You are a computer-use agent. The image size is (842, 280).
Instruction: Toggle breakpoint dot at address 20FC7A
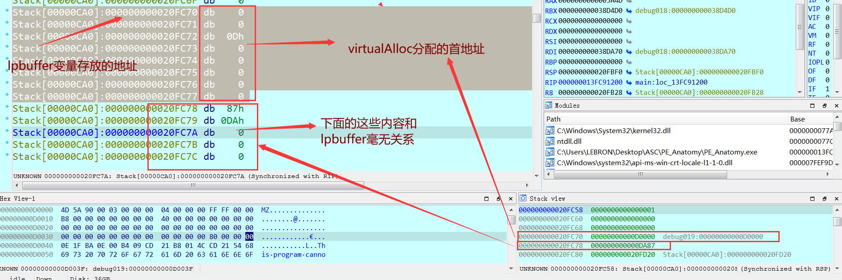click(7, 131)
